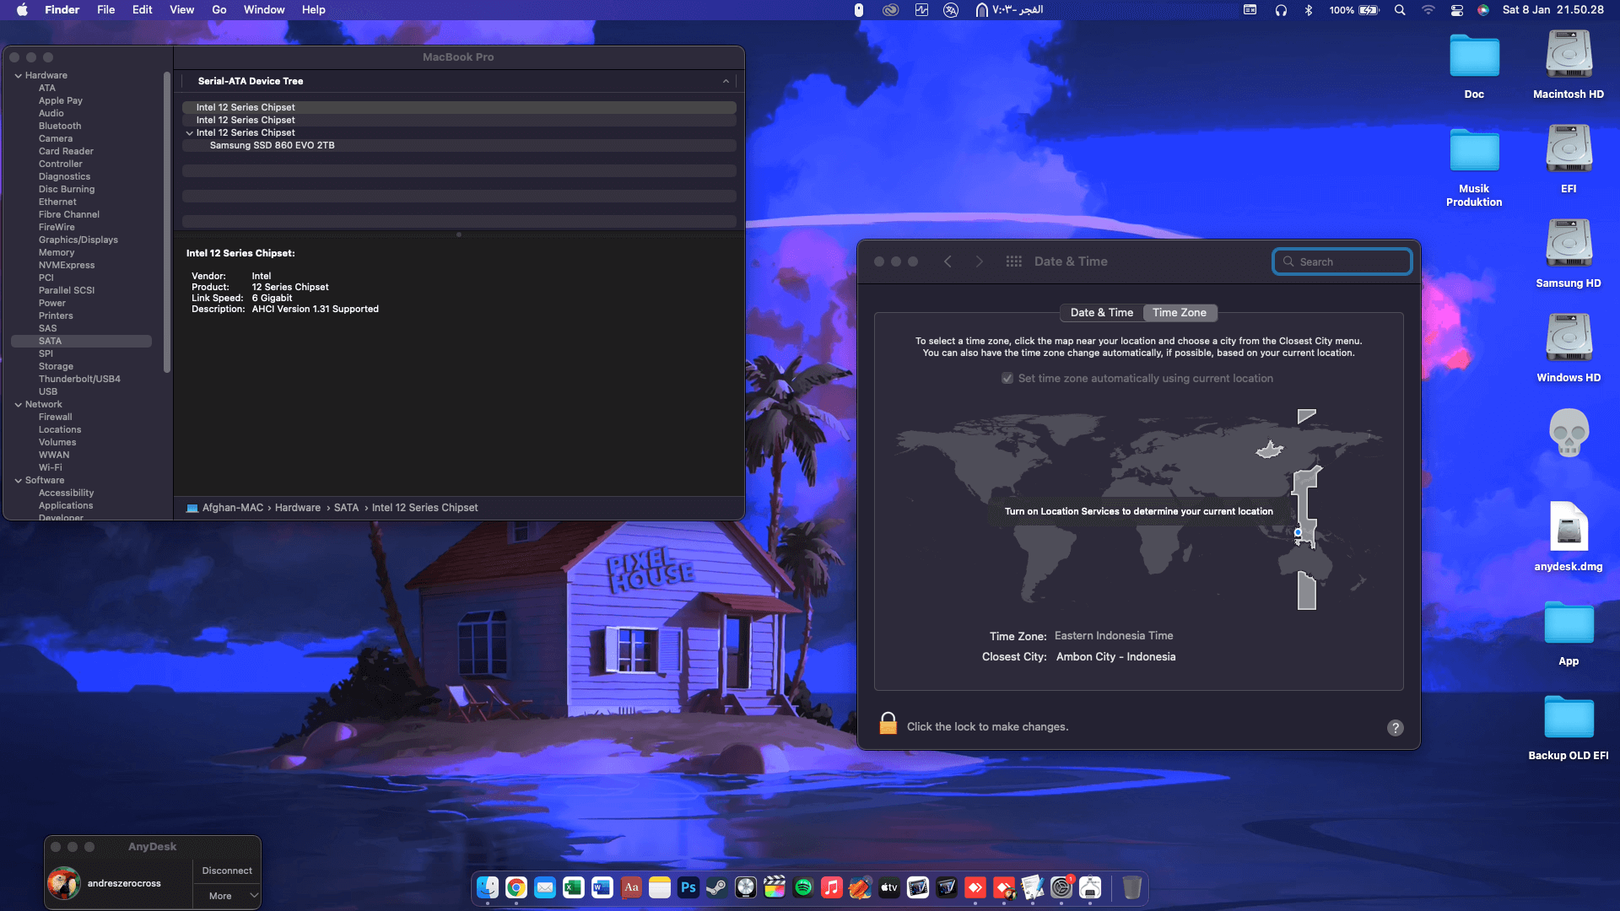Open the Go menu in Finder

pyautogui.click(x=219, y=9)
